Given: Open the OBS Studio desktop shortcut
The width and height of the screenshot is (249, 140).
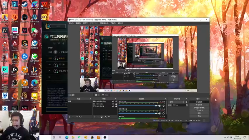Looking at the screenshot, I should 15,84.
